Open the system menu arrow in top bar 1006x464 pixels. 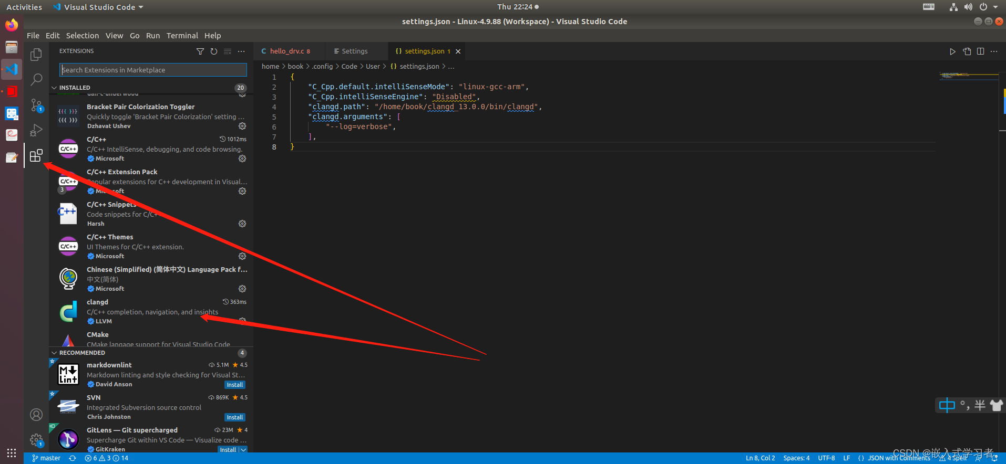[995, 7]
